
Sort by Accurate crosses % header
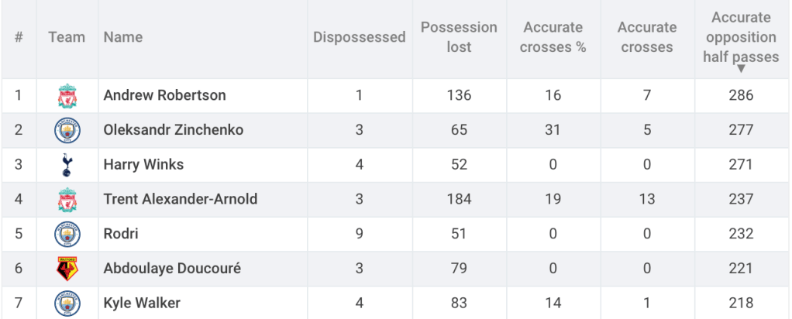pos(553,37)
